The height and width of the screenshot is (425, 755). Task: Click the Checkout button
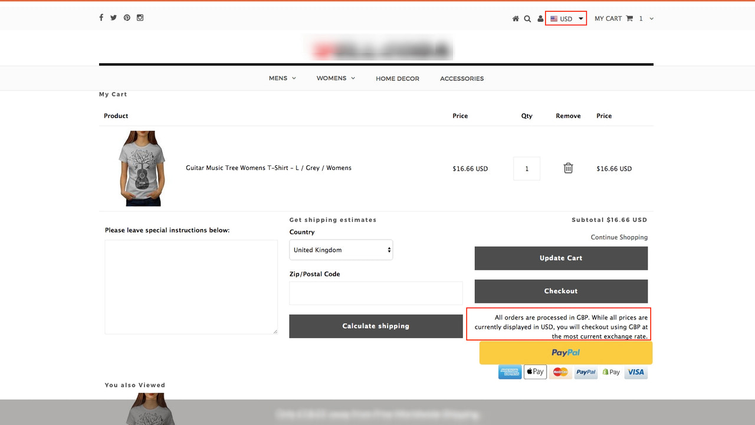[560, 290]
